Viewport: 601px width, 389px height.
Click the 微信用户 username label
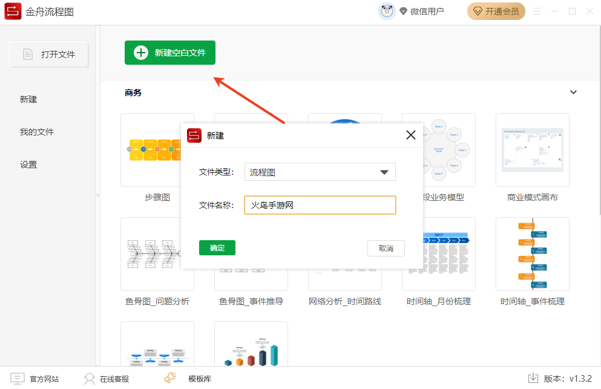(427, 11)
